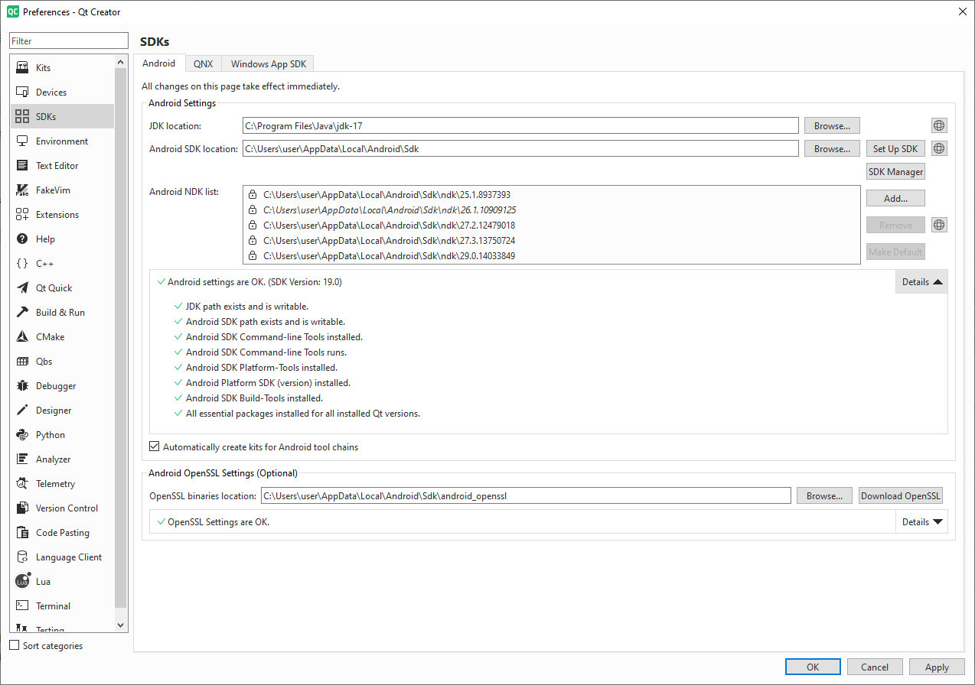The height and width of the screenshot is (685, 975).
Task: Open the Version Control icon
Action: [x=22, y=508]
